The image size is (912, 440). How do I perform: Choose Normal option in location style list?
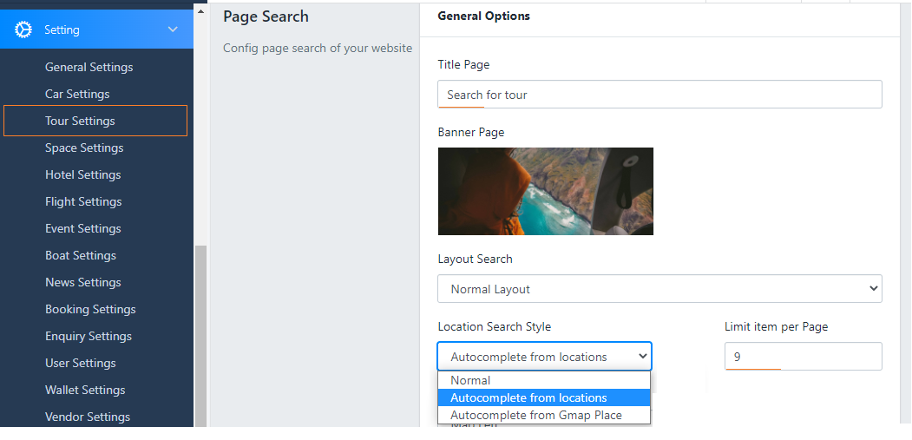pyautogui.click(x=470, y=380)
